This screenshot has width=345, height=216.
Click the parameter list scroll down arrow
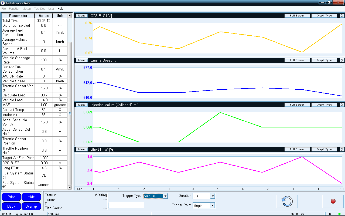point(70,187)
